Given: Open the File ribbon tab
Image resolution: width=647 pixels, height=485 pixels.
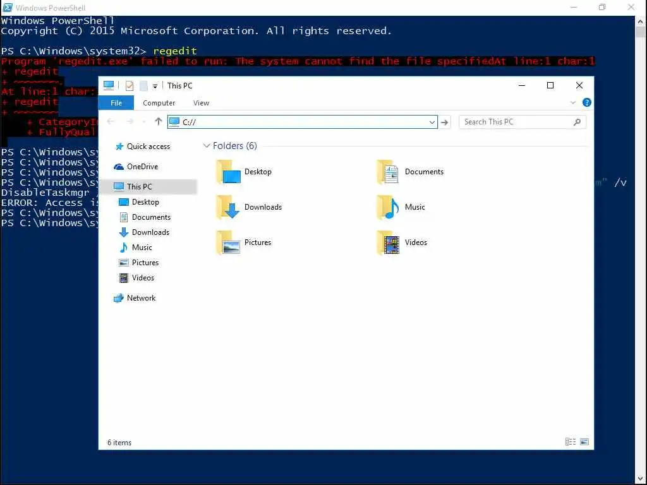Looking at the screenshot, I should (116, 103).
